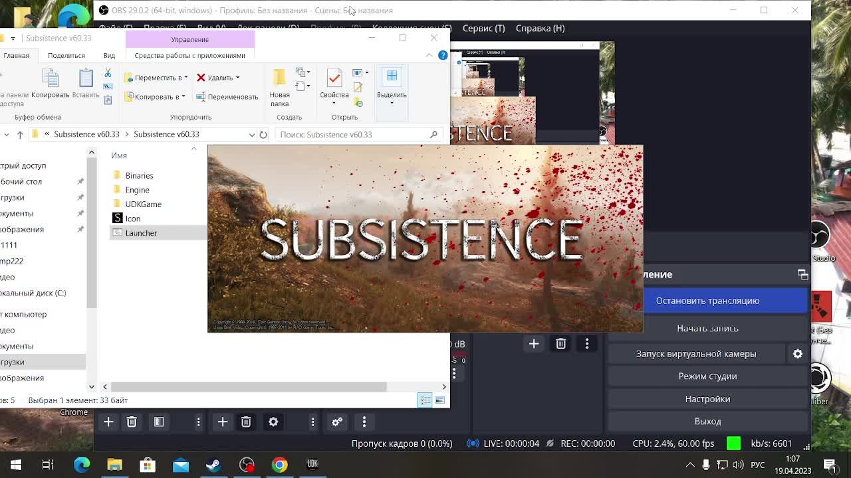Refresh the Explorer folder view

coord(263,134)
